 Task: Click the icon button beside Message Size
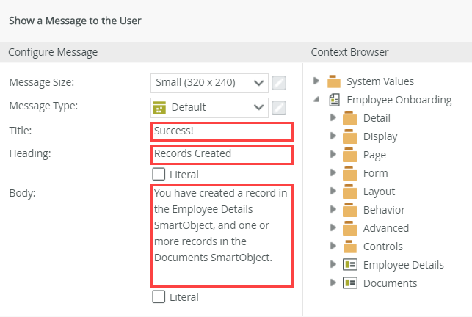[278, 82]
